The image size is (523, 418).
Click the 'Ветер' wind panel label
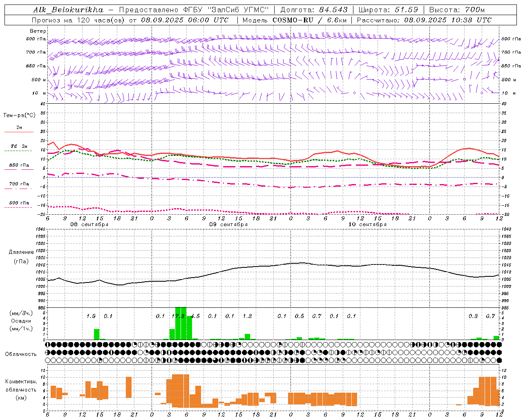tap(38, 31)
